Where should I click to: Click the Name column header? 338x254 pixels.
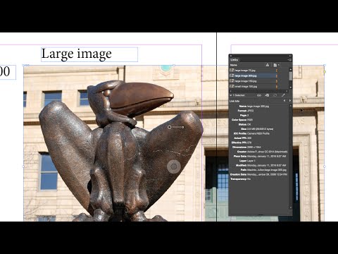point(234,65)
